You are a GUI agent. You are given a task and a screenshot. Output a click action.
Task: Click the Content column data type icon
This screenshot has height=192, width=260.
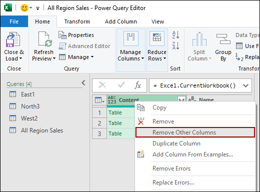tap(112, 100)
